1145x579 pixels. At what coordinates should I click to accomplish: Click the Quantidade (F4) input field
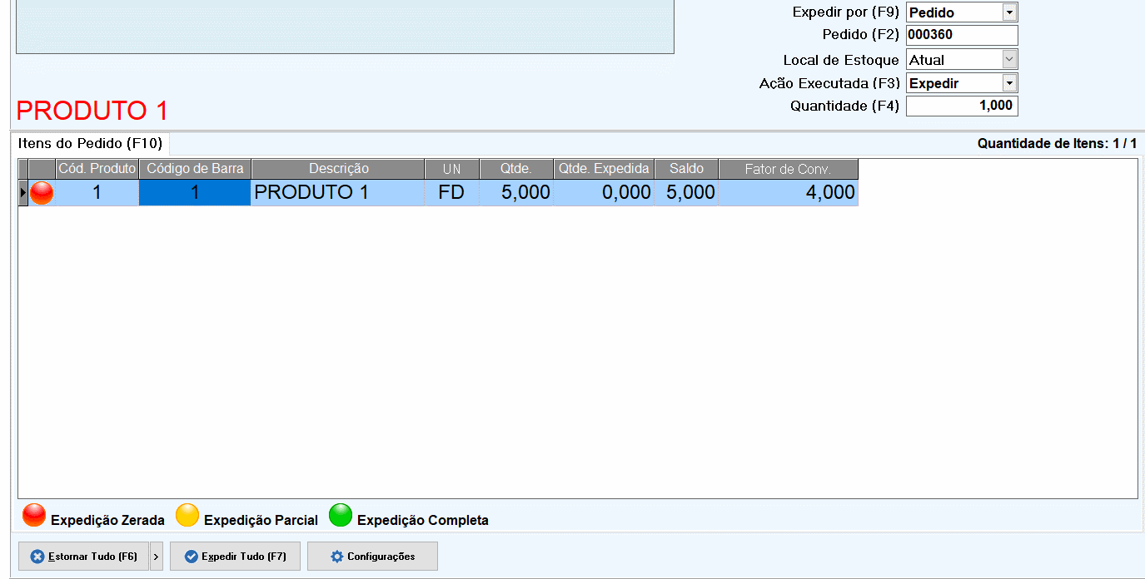[961, 106]
